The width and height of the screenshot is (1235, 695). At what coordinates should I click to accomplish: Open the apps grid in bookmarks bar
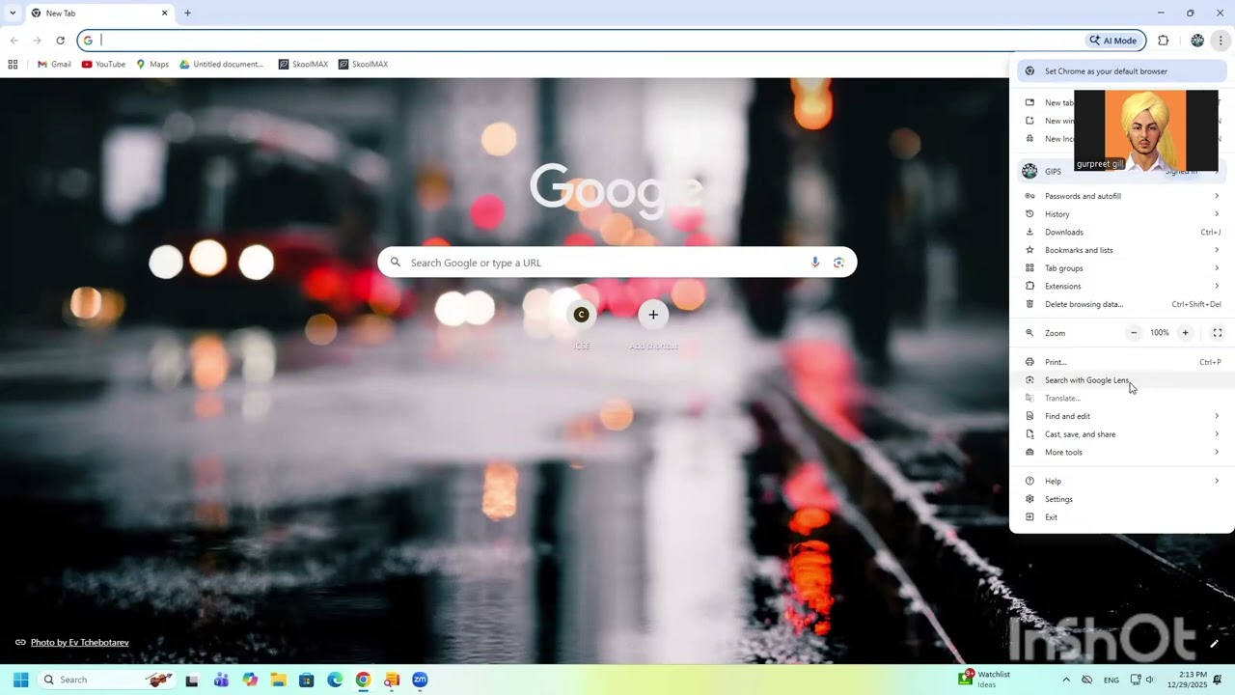tap(13, 65)
